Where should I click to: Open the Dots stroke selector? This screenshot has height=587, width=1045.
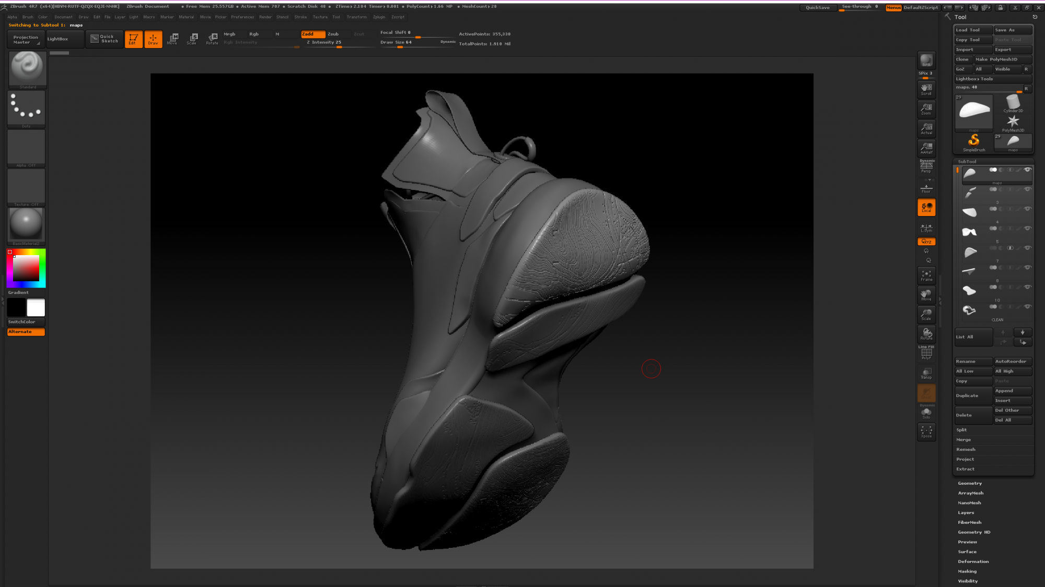(26, 109)
